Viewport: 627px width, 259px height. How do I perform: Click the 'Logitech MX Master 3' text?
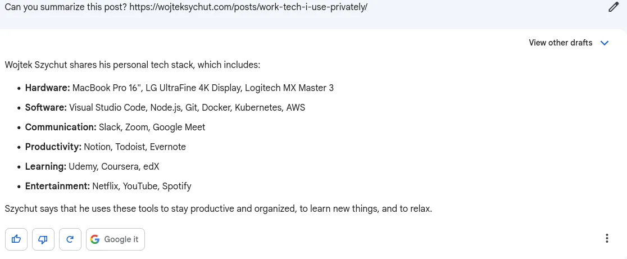[x=289, y=88]
